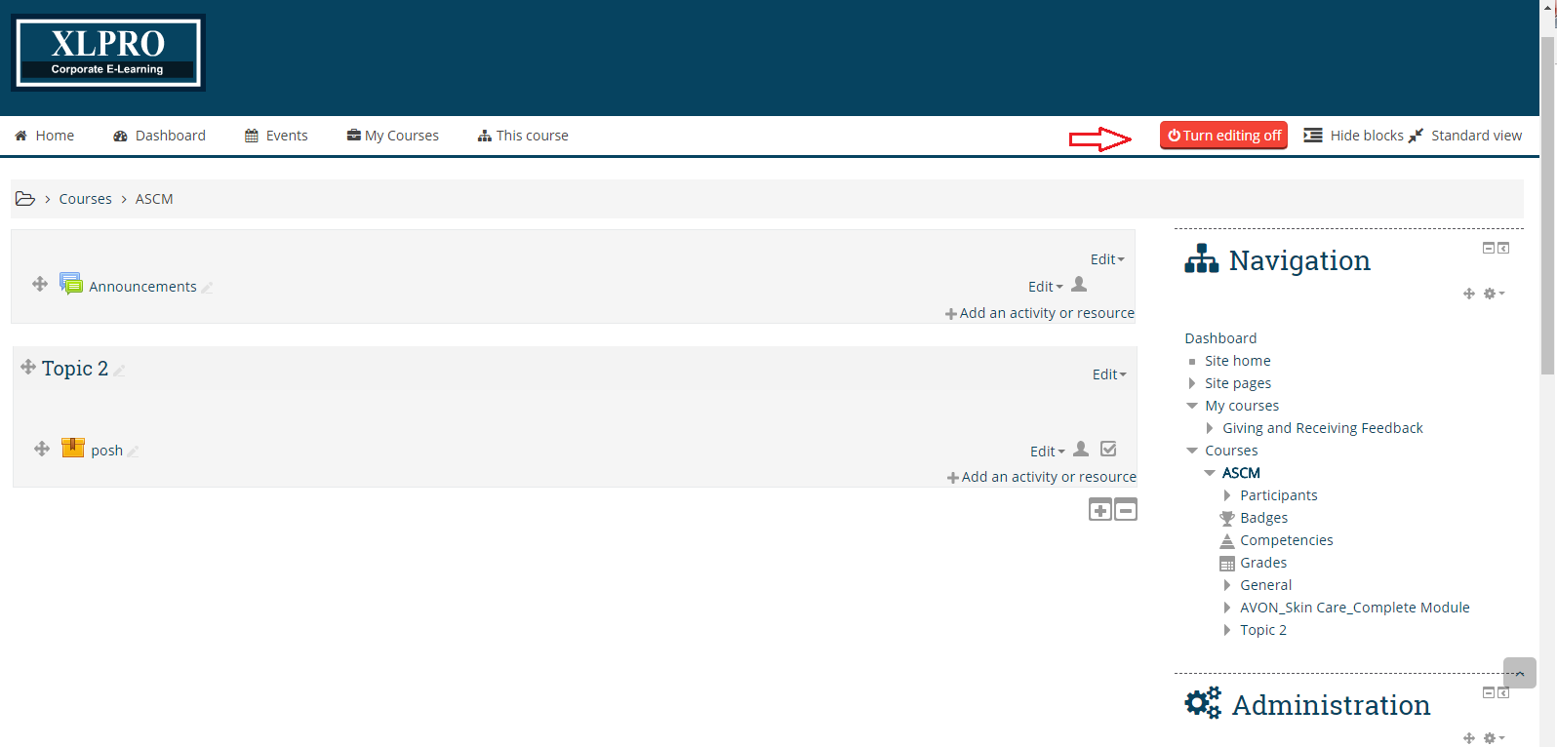
Task: Open Grades link in Navigation
Action: coord(1262,563)
